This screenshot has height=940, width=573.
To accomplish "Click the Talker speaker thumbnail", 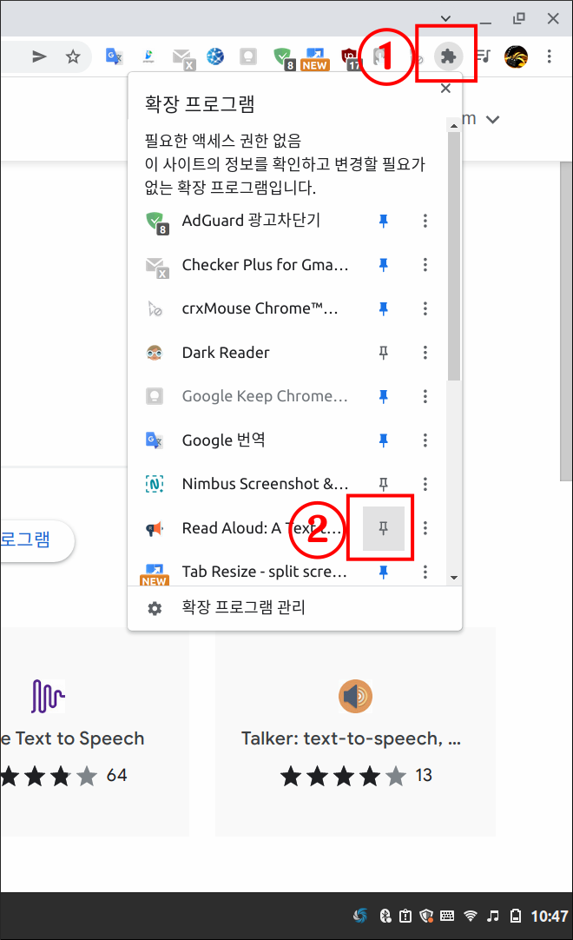I will [x=355, y=696].
